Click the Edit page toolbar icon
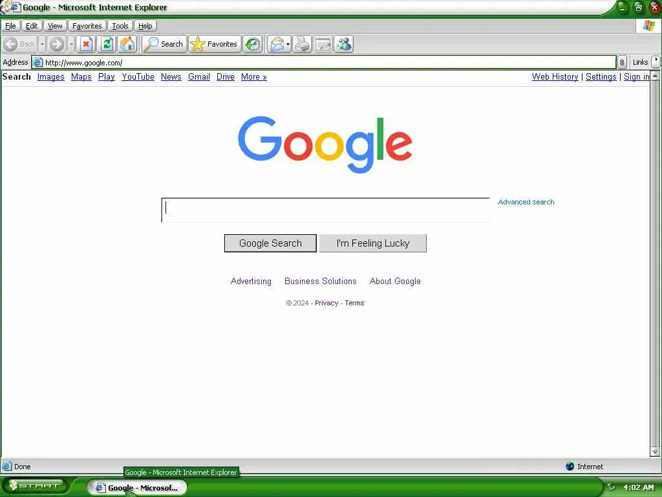662x497 pixels. (x=323, y=44)
